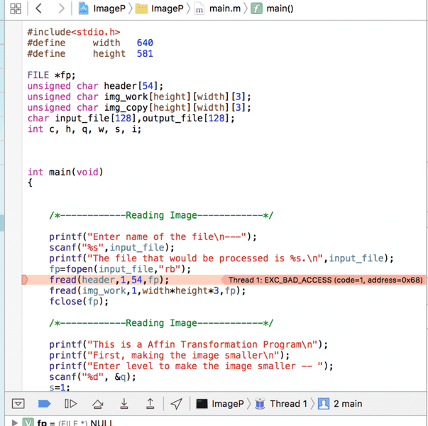Image resolution: width=428 pixels, height=426 pixels.
Task: Click the Simulate Location arrow icon
Action: click(176, 403)
